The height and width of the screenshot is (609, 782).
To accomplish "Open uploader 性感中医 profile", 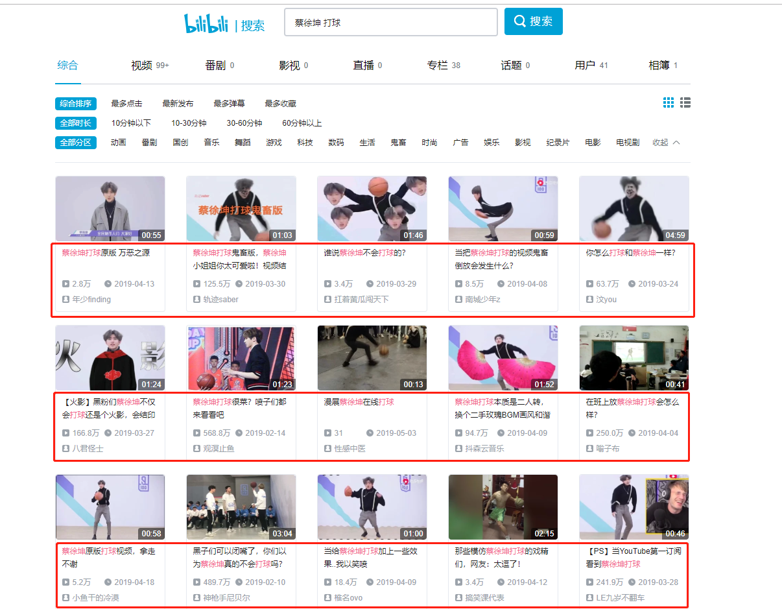I will (x=350, y=449).
